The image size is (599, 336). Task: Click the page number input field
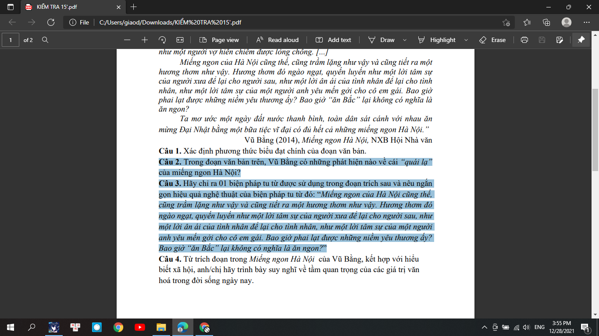pos(11,40)
